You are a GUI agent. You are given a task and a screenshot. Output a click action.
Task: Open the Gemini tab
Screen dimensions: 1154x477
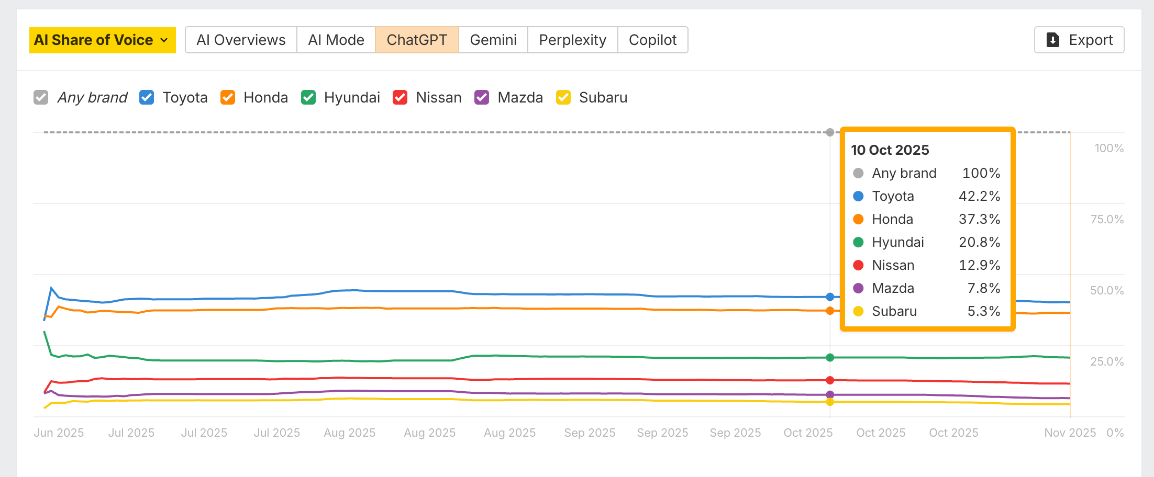tap(493, 40)
